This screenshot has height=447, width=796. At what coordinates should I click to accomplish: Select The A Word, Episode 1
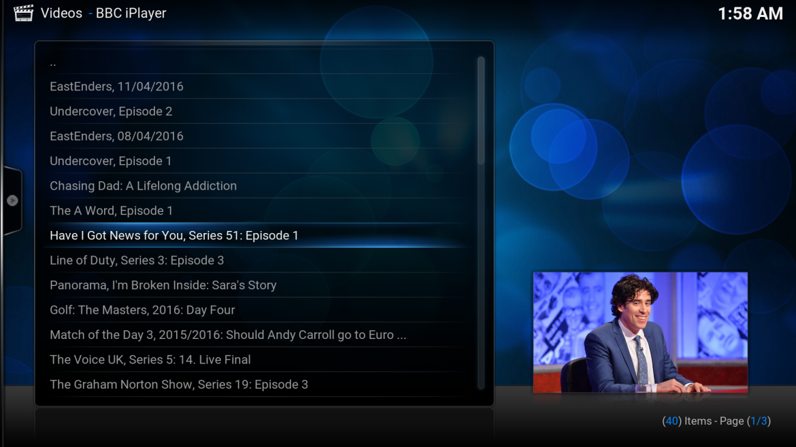coord(256,211)
